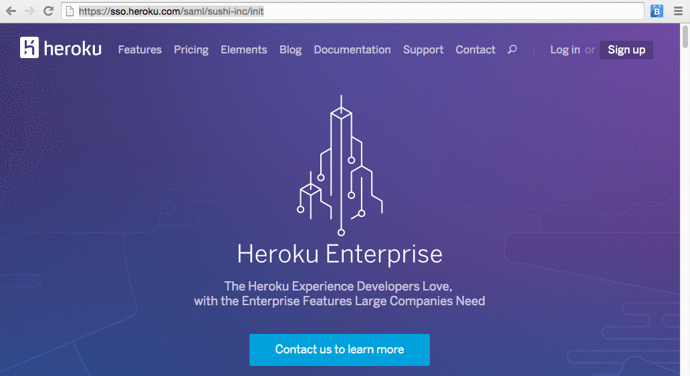Select Elements in the top navigation
Image resolution: width=690 pixels, height=376 pixels.
pos(243,49)
